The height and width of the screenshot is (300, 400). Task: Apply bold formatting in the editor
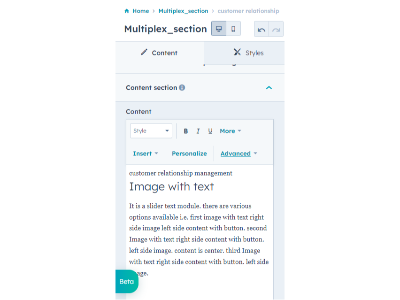(x=185, y=131)
